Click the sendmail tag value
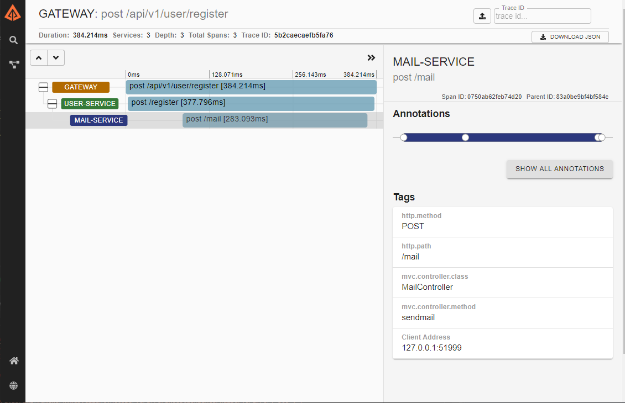This screenshot has height=403, width=625. pyautogui.click(x=418, y=317)
